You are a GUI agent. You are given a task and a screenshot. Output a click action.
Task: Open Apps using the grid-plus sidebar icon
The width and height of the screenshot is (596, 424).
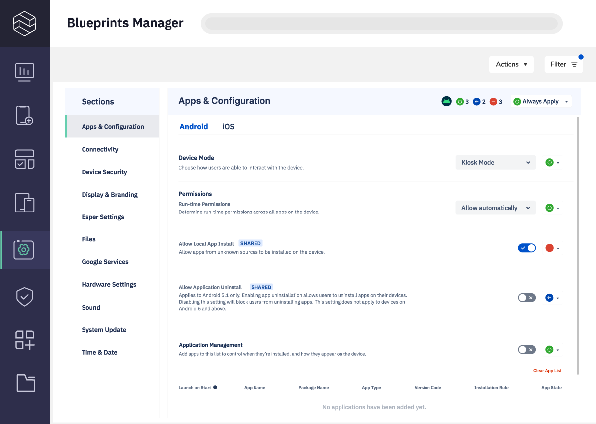[x=25, y=340]
